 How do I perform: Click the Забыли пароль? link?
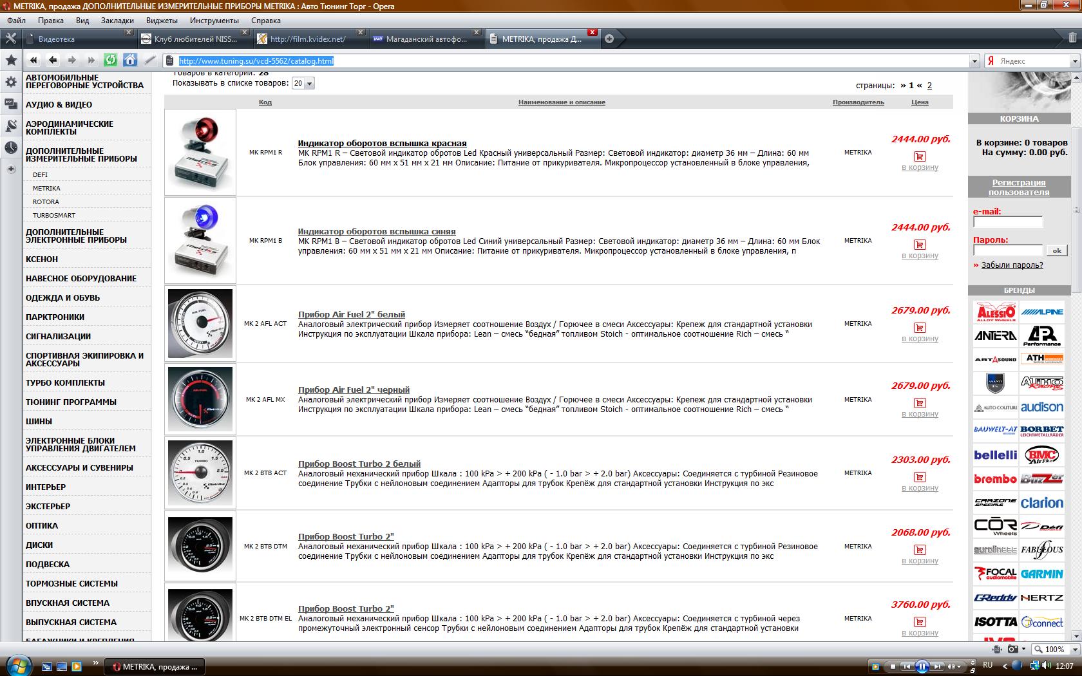tap(1012, 265)
